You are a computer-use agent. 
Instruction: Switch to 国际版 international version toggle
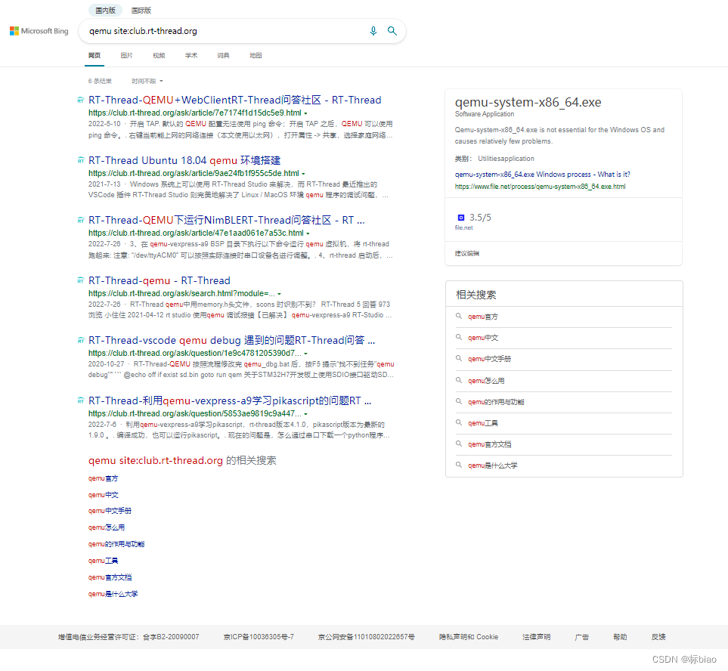click(141, 11)
